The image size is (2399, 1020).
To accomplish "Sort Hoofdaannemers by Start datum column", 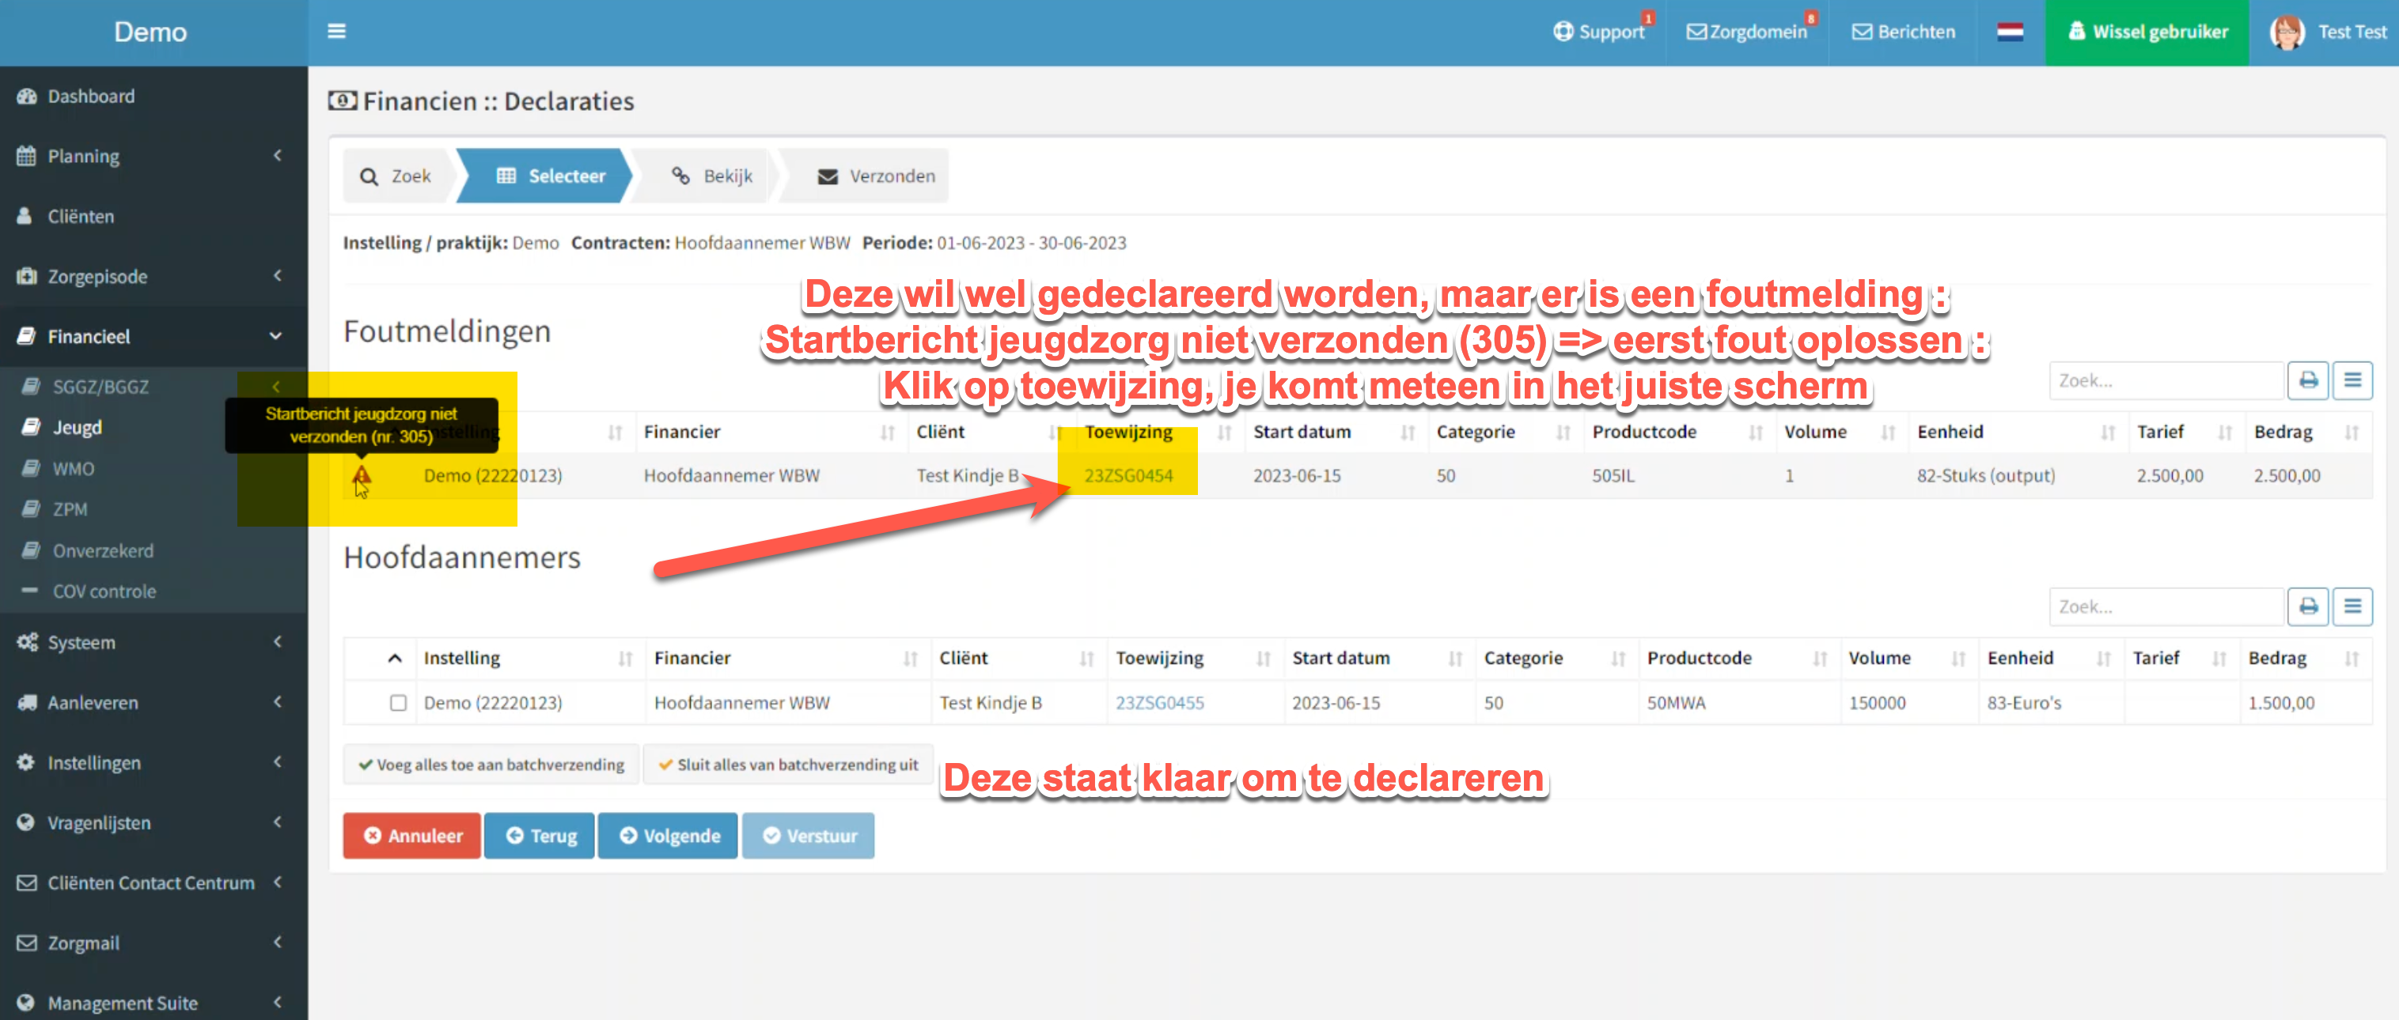I will coord(1378,658).
